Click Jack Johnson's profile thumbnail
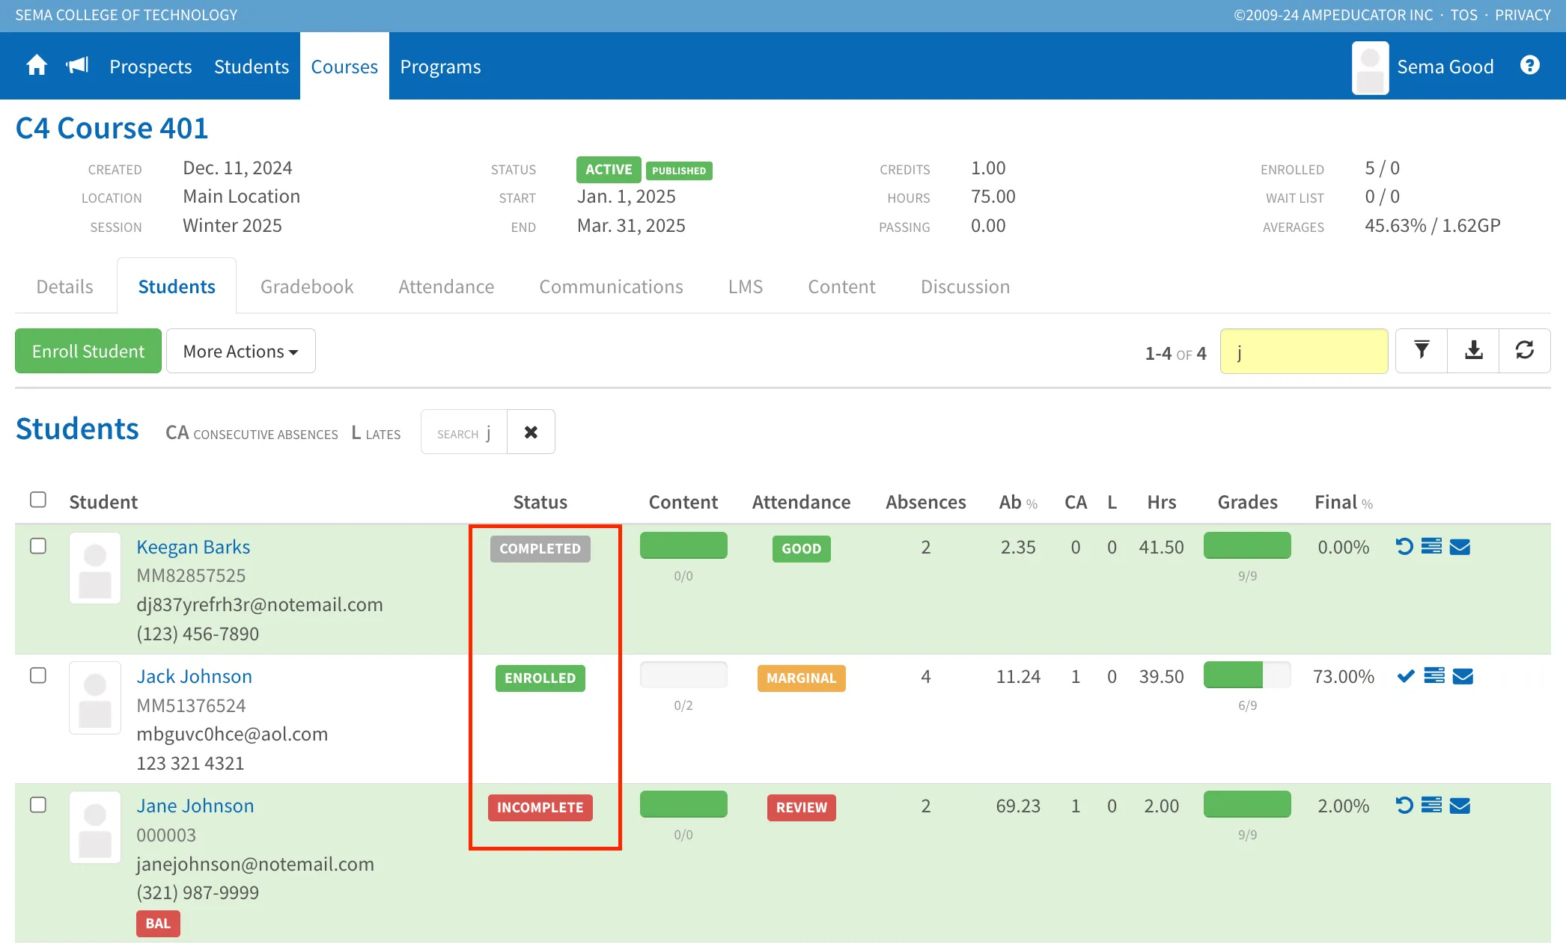The width and height of the screenshot is (1566, 944). [95, 697]
